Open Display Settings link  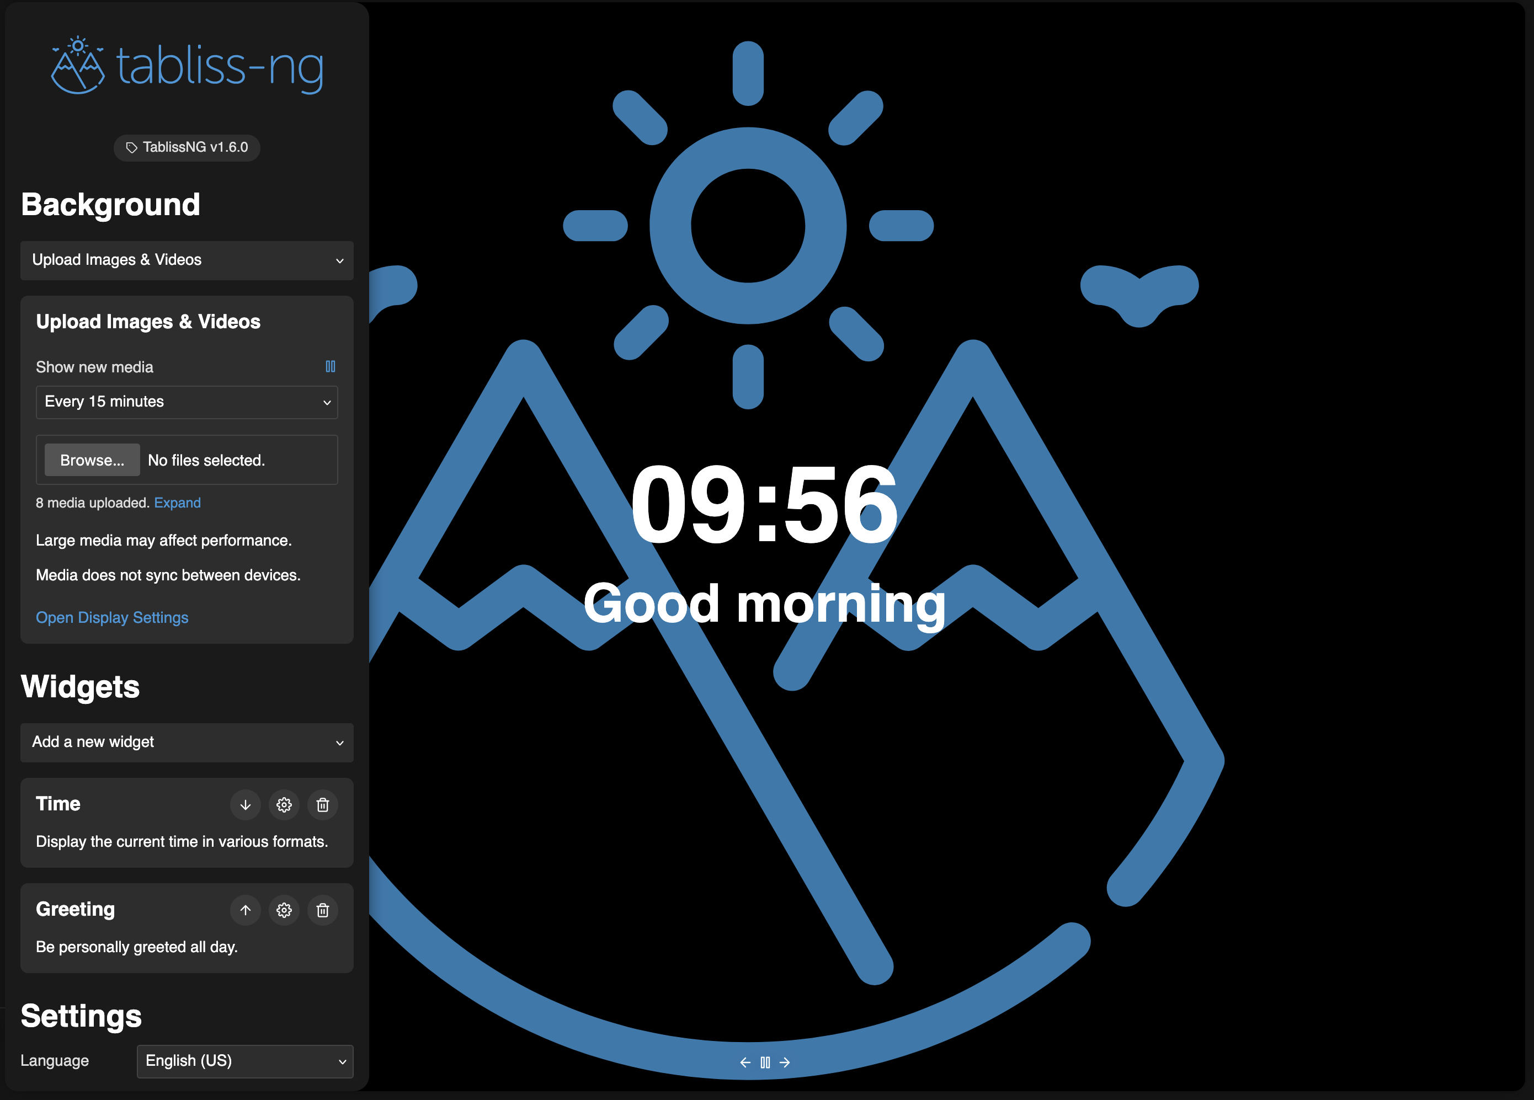112,617
